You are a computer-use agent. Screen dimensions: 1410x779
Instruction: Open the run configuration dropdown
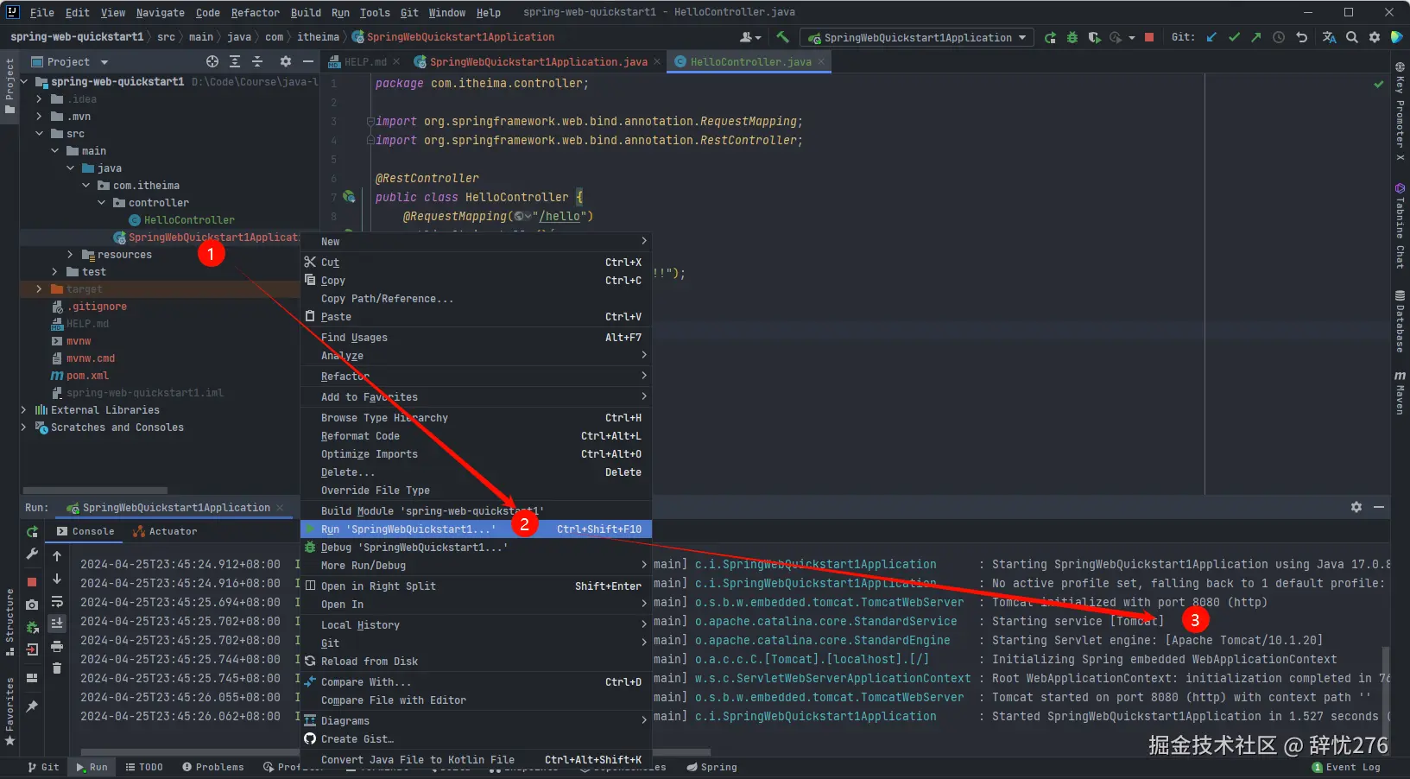point(916,37)
